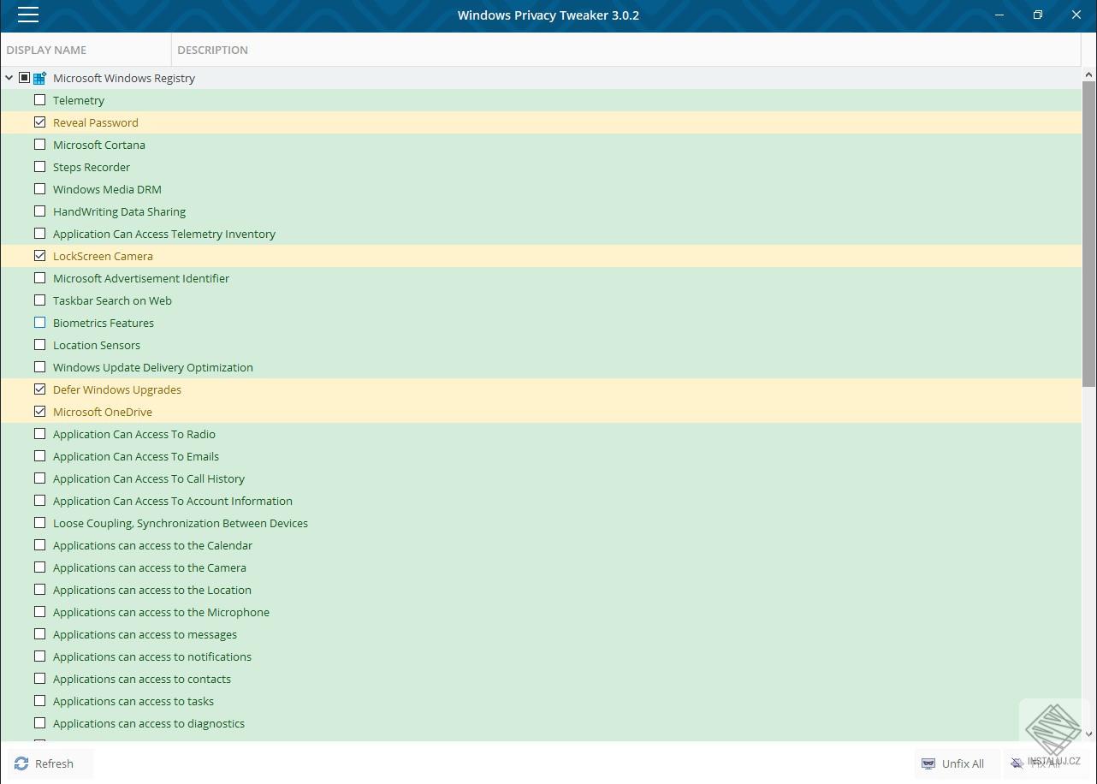Click the Microsoft Windows Registry group icon
Screen dimensions: 1097x784
point(39,78)
